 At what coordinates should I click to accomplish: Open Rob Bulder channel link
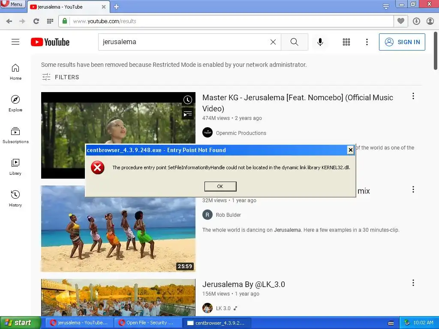(228, 215)
